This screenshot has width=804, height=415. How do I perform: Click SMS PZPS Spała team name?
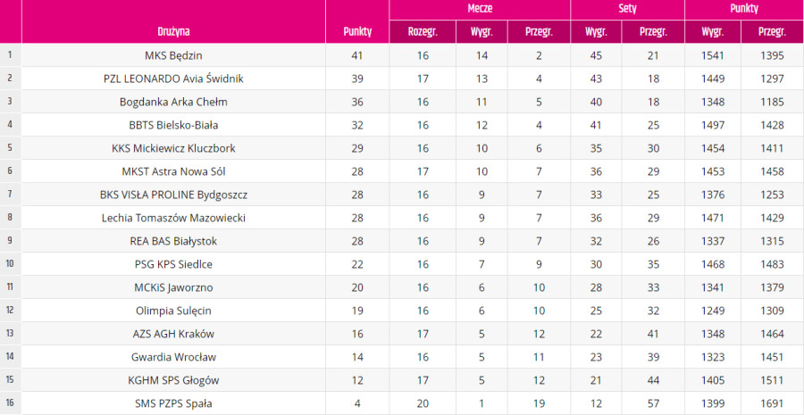[x=173, y=404]
